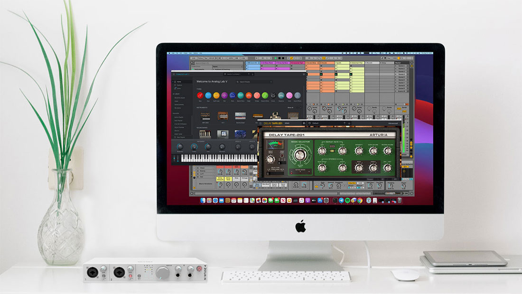This screenshot has height=294, width=522.
Task: Toggle the Key map mode button
Action: pyautogui.click(x=389, y=58)
